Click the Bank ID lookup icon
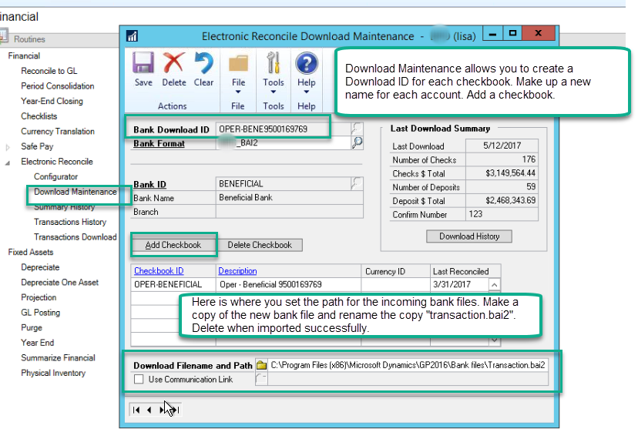The width and height of the screenshot is (638, 439). pos(357,183)
